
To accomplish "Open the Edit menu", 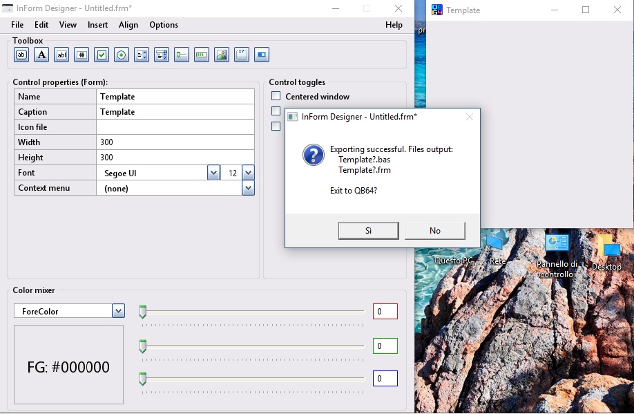I will pyautogui.click(x=41, y=25).
